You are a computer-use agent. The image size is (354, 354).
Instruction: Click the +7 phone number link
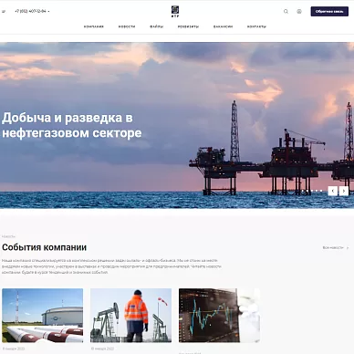point(30,12)
